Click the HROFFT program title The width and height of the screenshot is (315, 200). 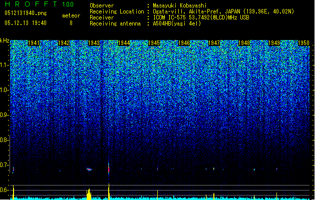tap(31, 4)
